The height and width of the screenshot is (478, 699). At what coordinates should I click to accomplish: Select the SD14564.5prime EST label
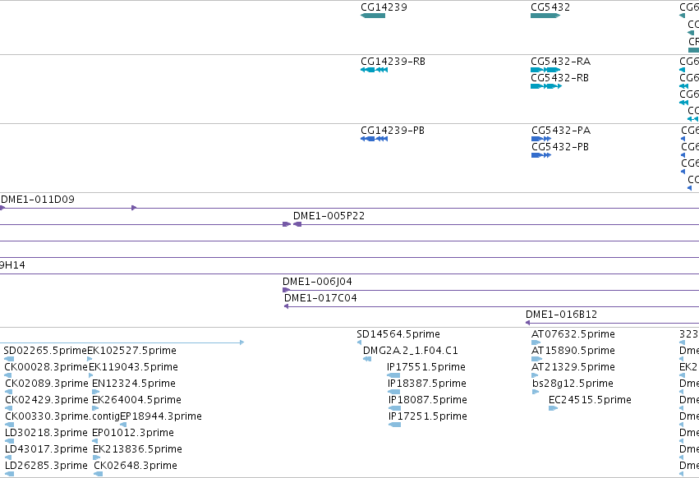398,334
